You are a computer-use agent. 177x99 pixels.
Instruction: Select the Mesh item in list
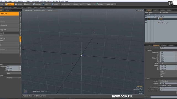point(161,19)
